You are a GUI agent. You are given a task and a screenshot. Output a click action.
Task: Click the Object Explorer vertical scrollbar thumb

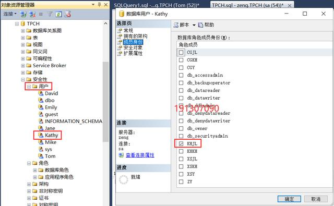pos(105,102)
